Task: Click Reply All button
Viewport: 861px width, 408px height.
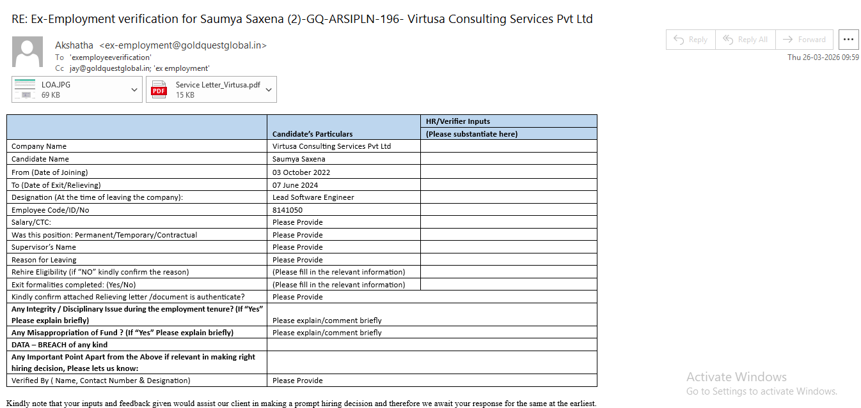Action: (745, 40)
